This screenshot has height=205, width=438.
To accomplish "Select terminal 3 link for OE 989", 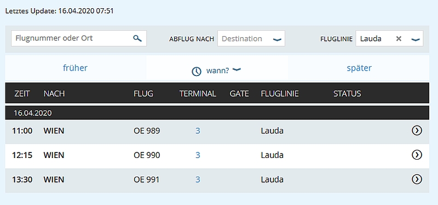I will pos(198,131).
